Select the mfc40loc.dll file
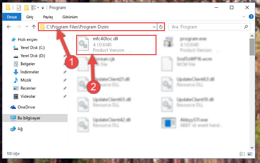This screenshot has height=163, width=260. (116, 45)
